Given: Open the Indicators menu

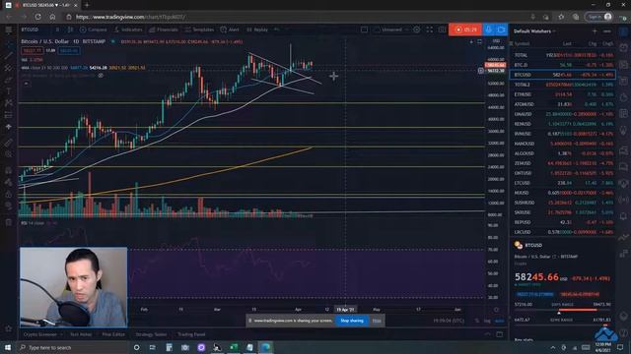Looking at the screenshot, I should (x=128, y=29).
